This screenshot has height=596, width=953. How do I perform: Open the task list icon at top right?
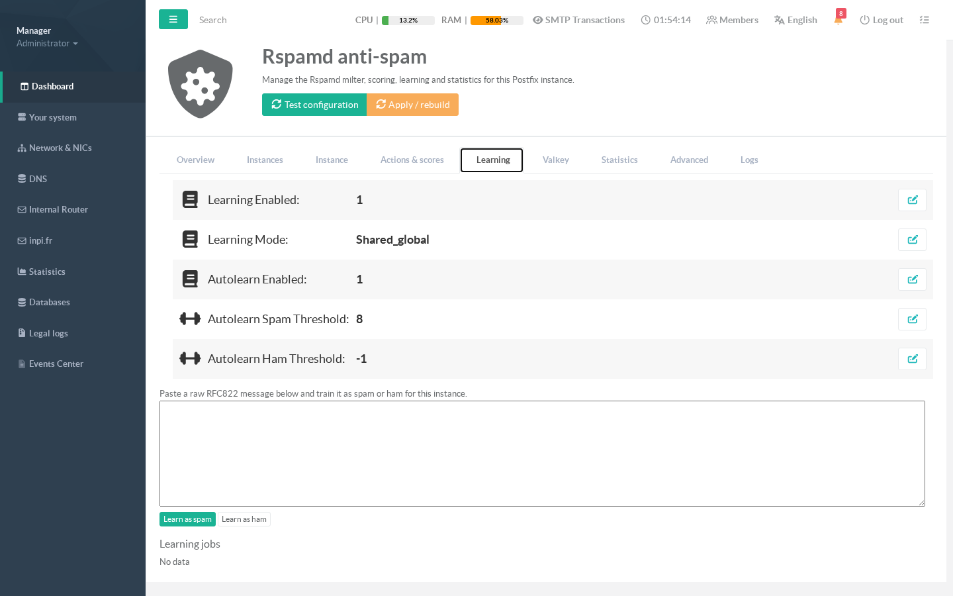925,20
